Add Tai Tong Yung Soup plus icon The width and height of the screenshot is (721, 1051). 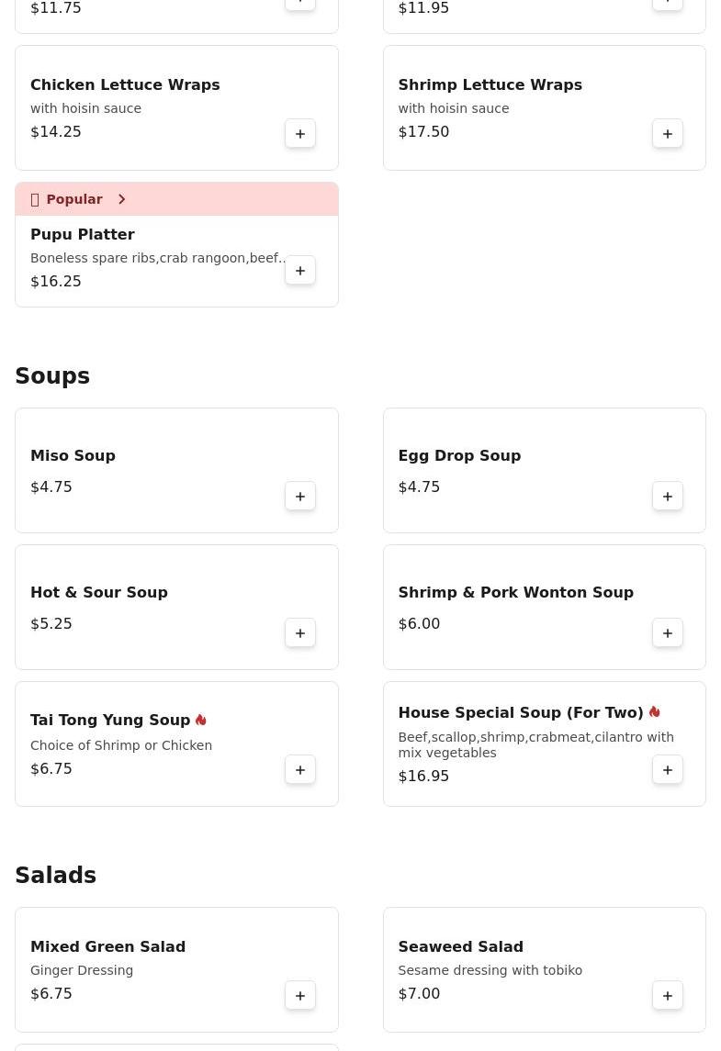300,770
